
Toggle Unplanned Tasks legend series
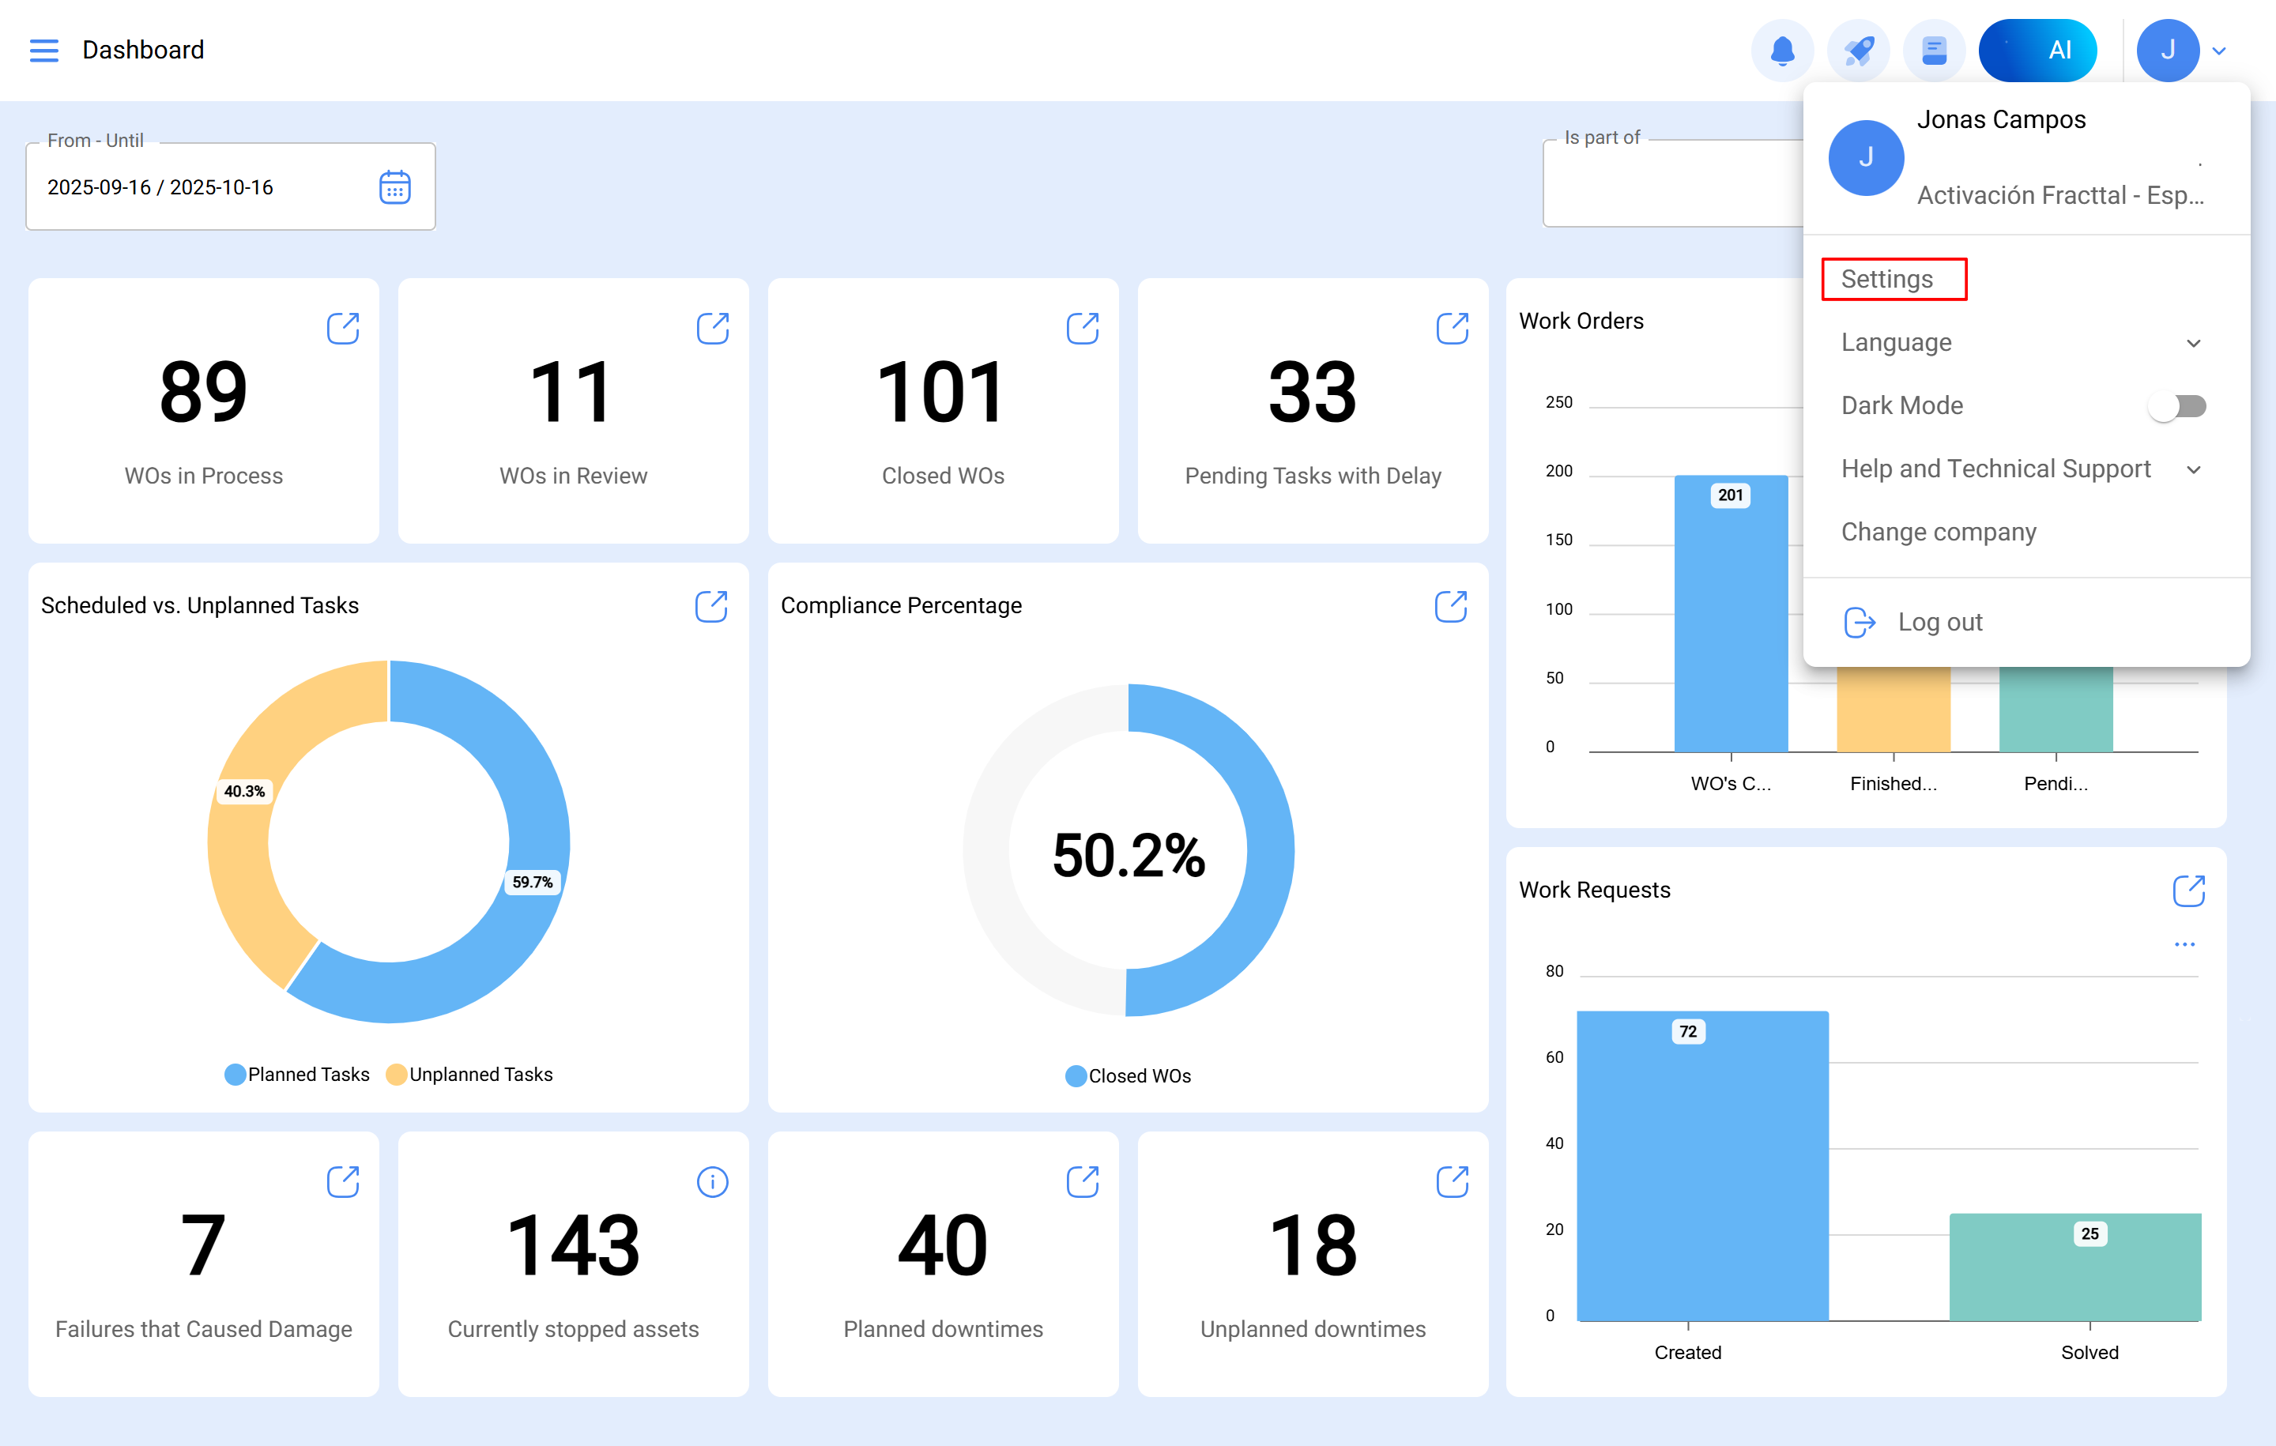click(469, 1075)
